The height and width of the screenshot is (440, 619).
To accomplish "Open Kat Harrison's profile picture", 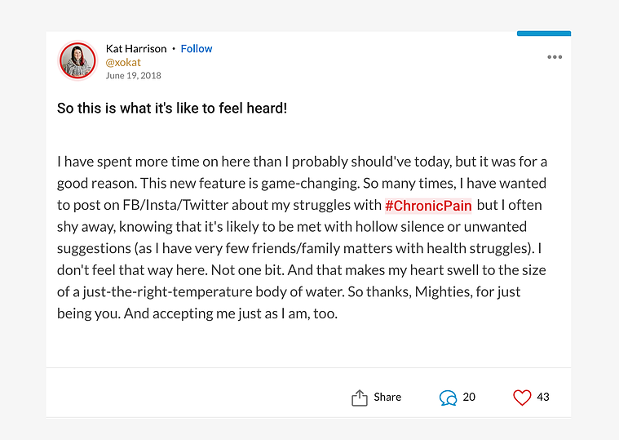I will (77, 61).
